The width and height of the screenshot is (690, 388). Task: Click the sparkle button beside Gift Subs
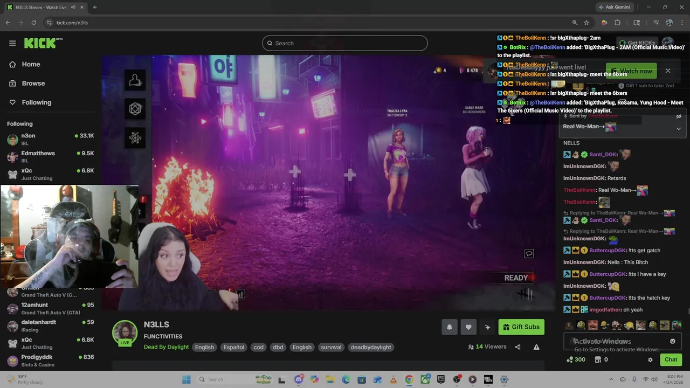point(487,327)
